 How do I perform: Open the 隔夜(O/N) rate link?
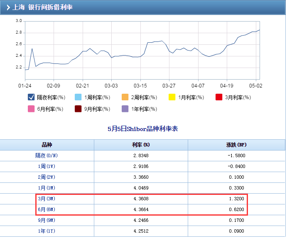47,155
